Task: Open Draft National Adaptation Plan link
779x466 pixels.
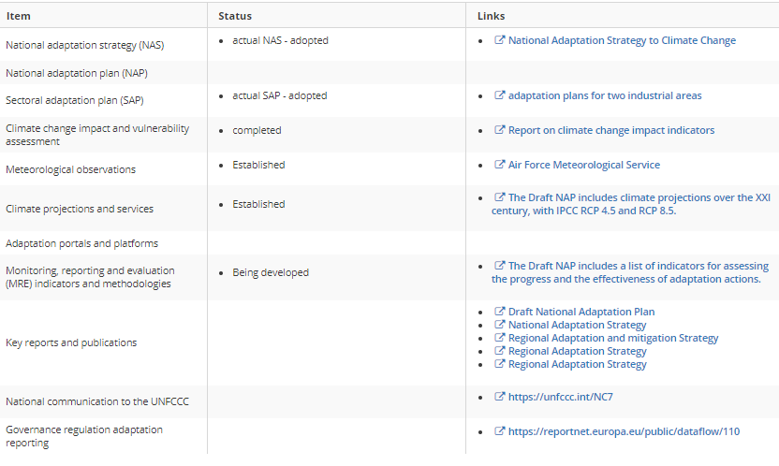Action: 581,312
